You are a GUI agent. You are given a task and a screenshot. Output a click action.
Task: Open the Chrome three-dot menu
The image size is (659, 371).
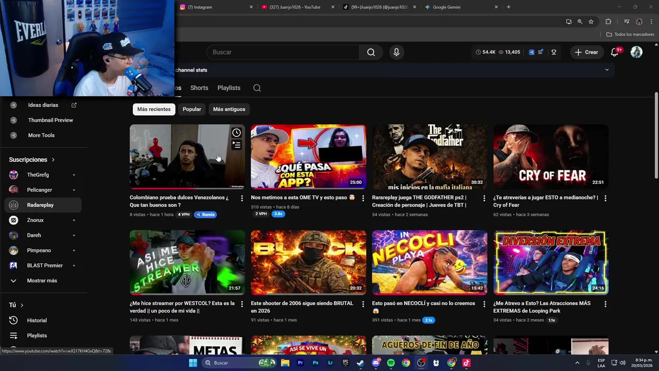point(651,22)
